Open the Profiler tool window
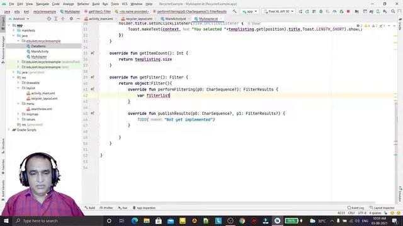 [x=106, y=208]
